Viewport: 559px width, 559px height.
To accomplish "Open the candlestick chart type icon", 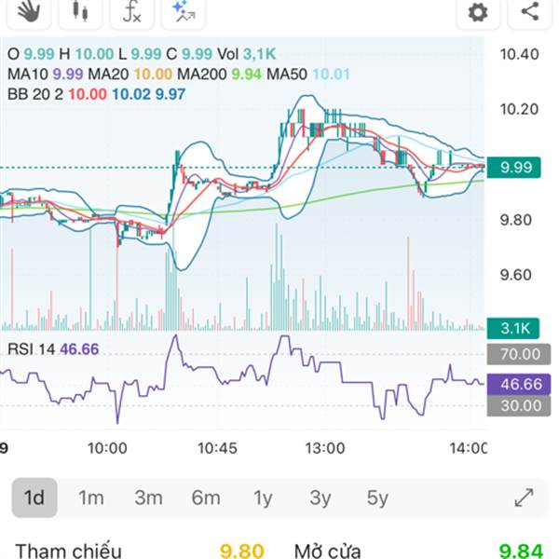I will (x=80, y=12).
